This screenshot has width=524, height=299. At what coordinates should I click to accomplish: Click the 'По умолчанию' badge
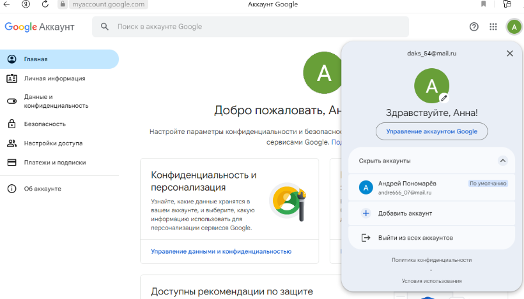(x=488, y=184)
